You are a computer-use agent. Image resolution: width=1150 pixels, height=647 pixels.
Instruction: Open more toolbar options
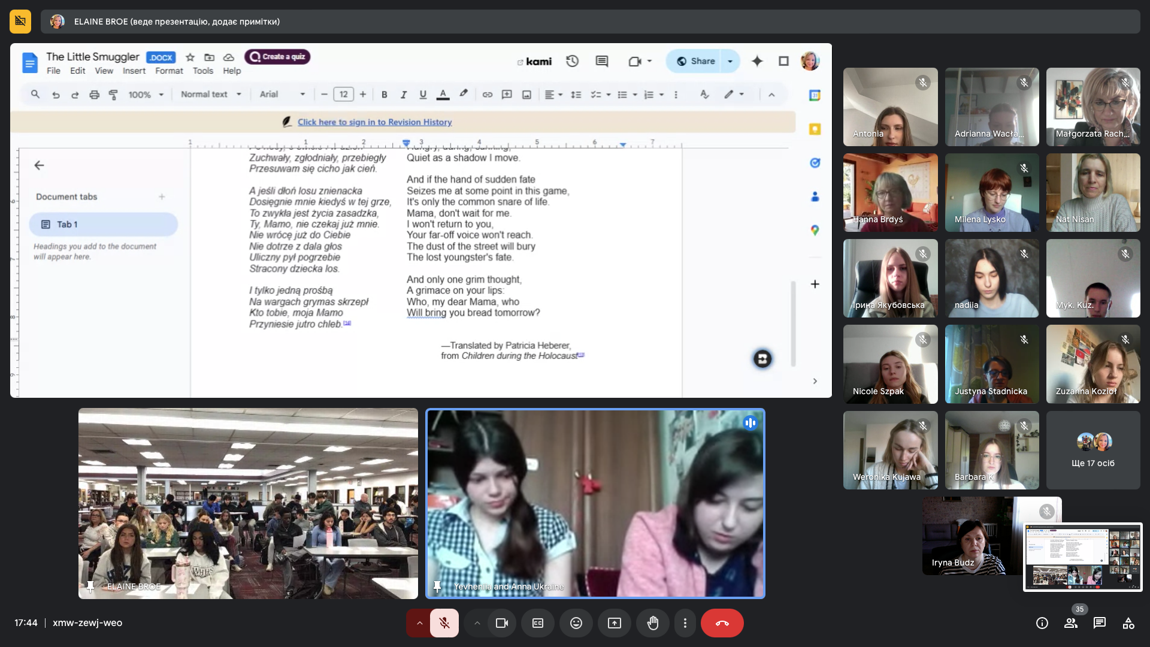pos(676,94)
